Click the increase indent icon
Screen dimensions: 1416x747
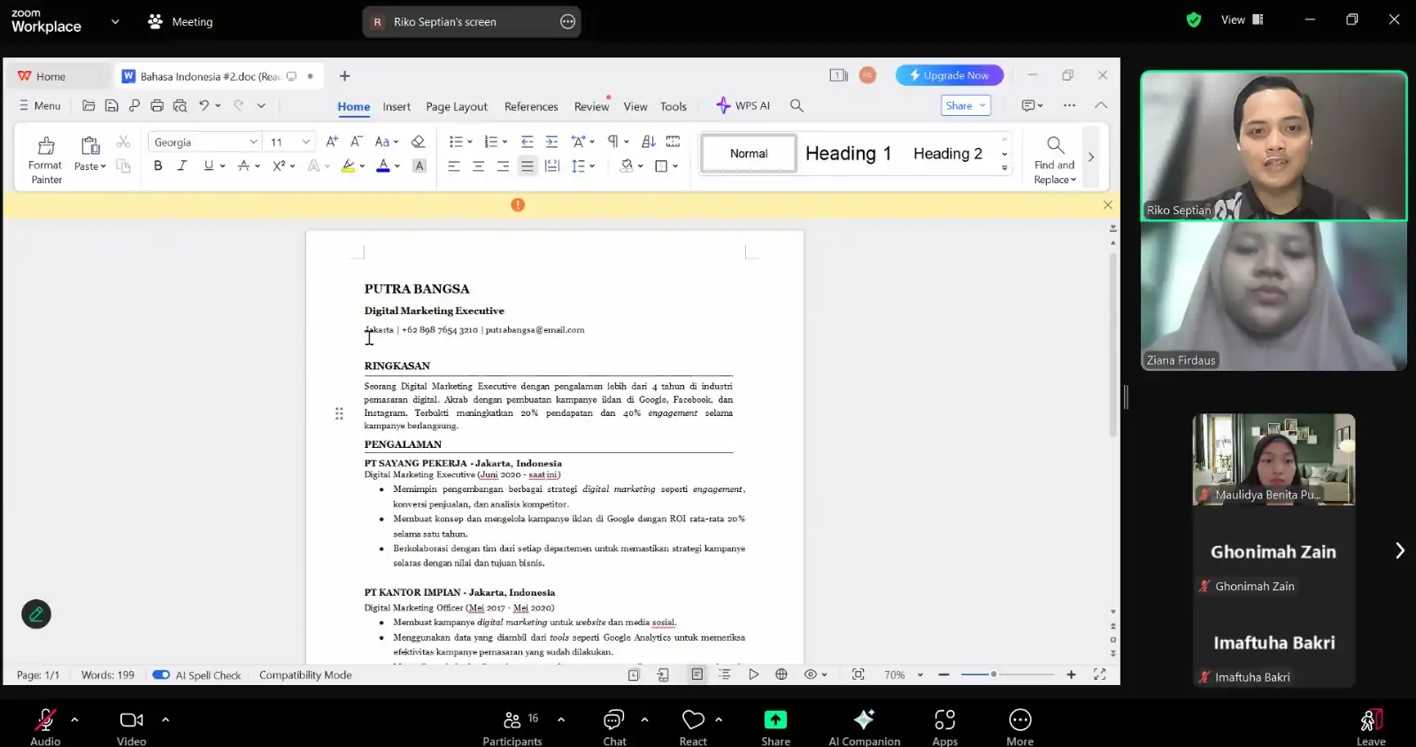point(551,142)
